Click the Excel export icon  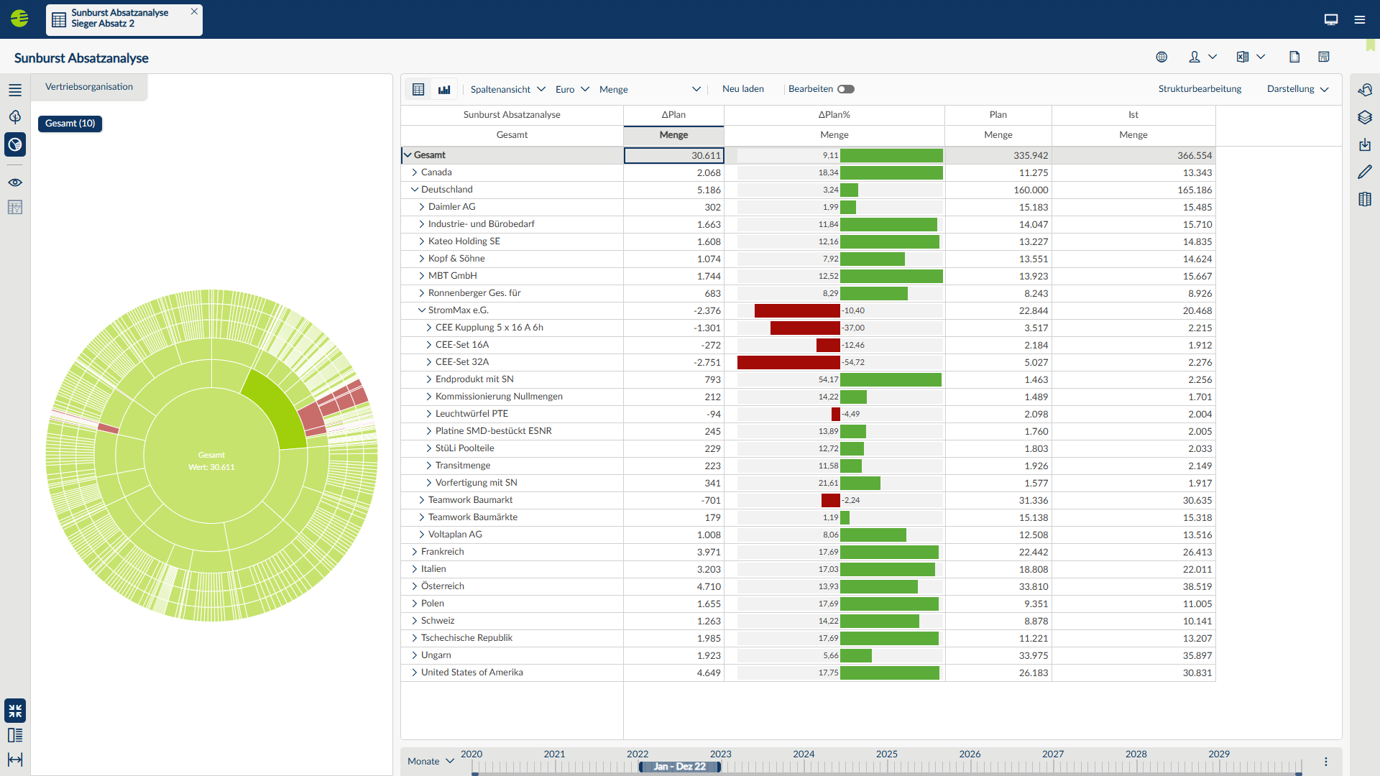click(1242, 57)
